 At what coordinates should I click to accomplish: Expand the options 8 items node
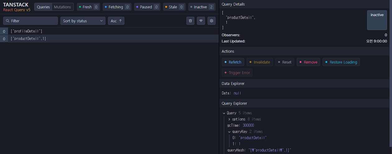click(x=229, y=119)
